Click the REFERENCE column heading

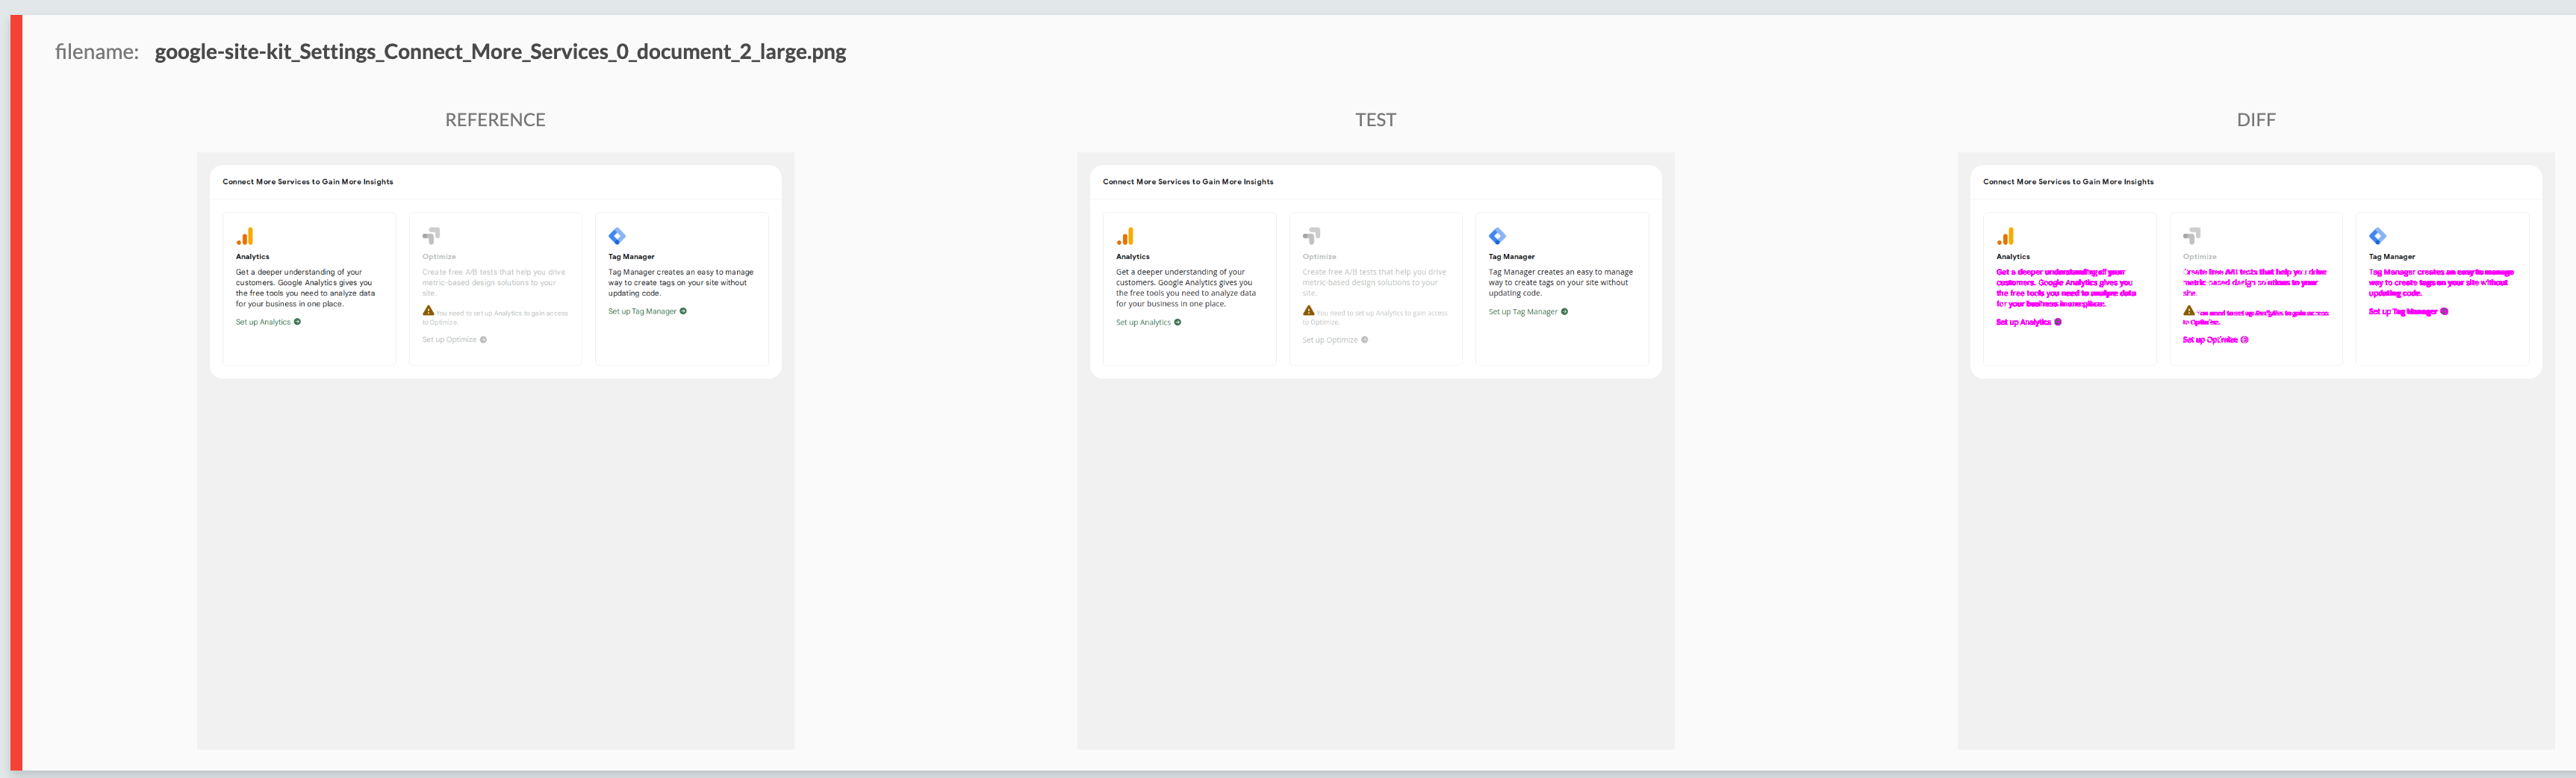pos(495,120)
